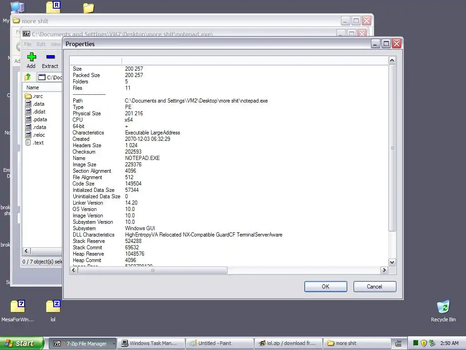Click Properties horizontal scroll left arrow
466x350 pixels.
point(74,270)
